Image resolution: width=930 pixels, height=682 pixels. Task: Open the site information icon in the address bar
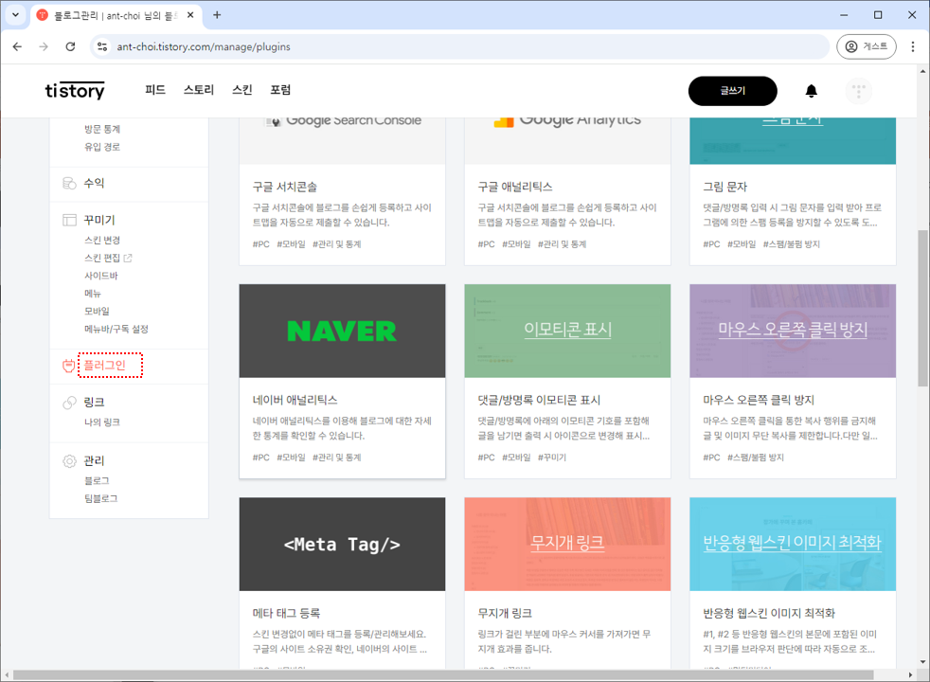pyautogui.click(x=102, y=46)
